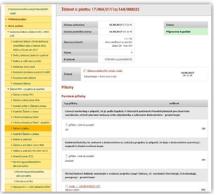Click the page title Žádost o platbu 17/004/0111a/164/000022
Screen dimensions: 214x194
[100, 9]
